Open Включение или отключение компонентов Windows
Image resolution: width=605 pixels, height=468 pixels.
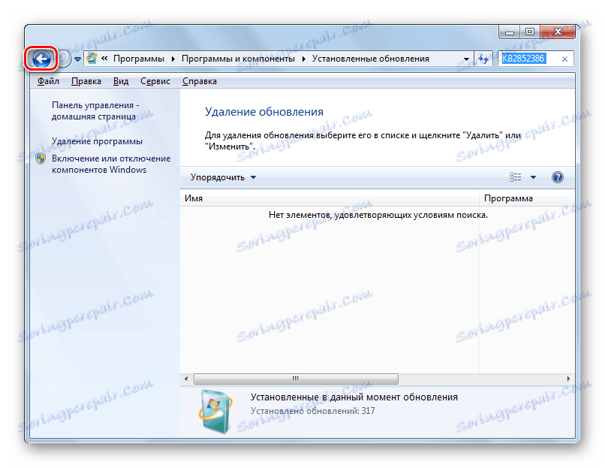tap(111, 164)
